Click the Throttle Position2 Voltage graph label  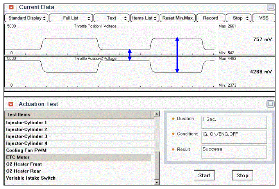[x=95, y=59]
